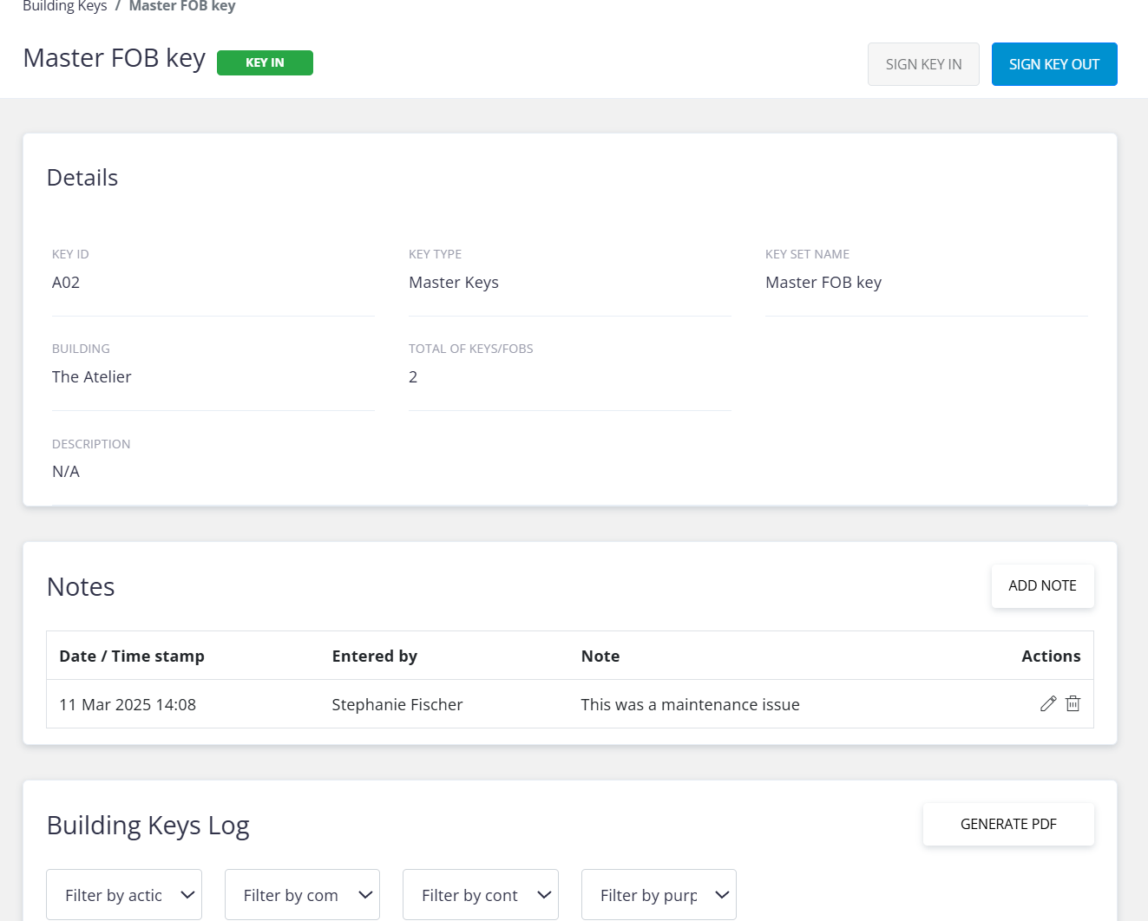Click the green KEY IN status badge
The height and width of the screenshot is (921, 1148).
click(265, 63)
